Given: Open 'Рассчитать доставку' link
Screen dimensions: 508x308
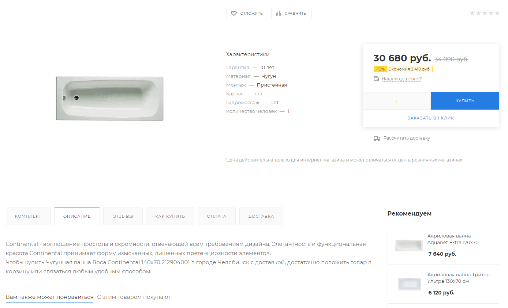Looking at the screenshot, I should tap(407, 138).
